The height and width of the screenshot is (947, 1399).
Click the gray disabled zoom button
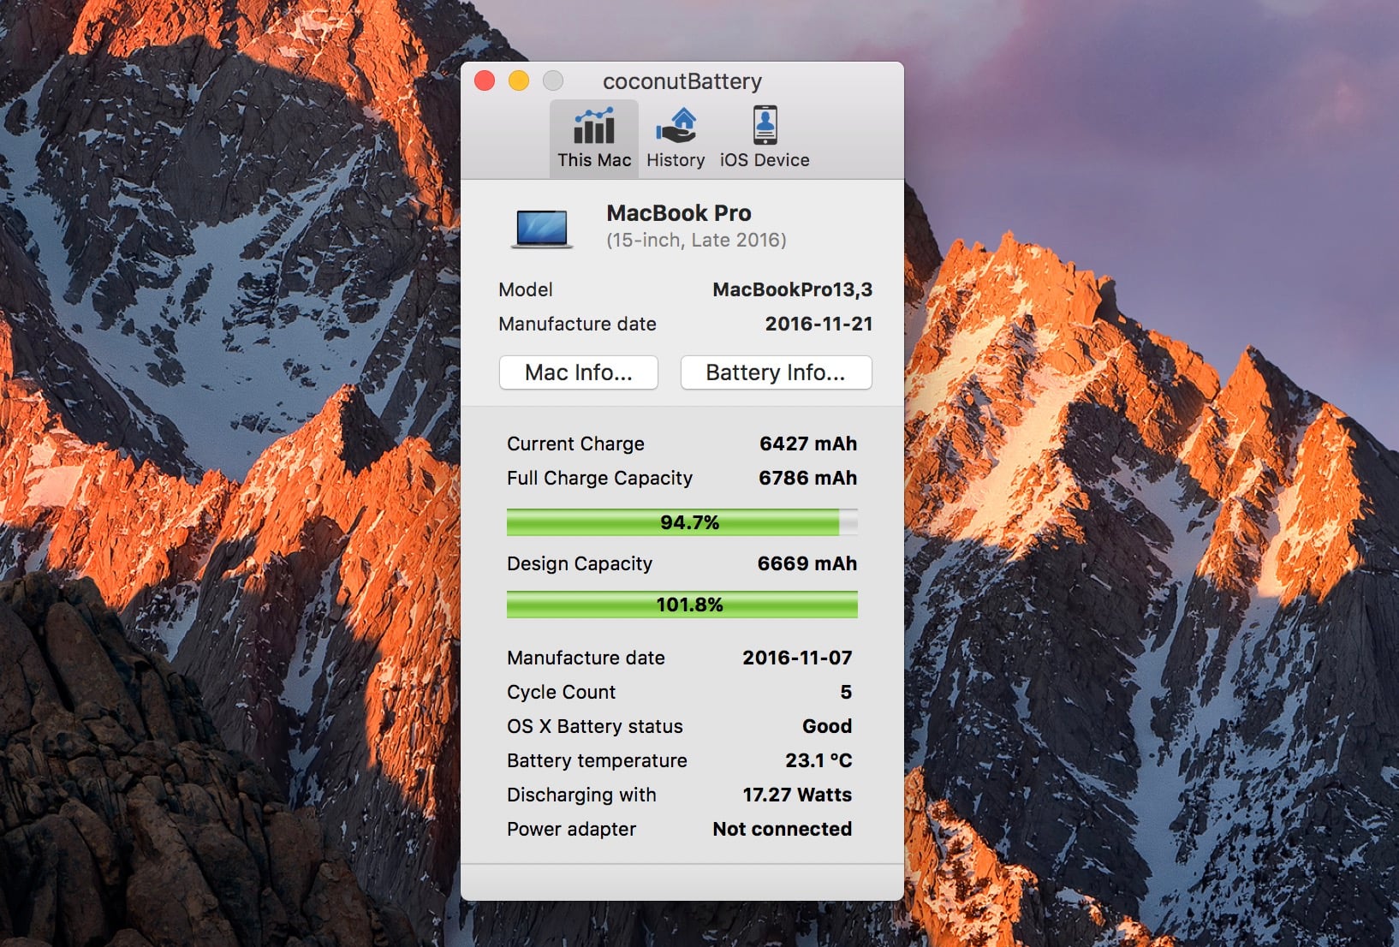(x=553, y=80)
